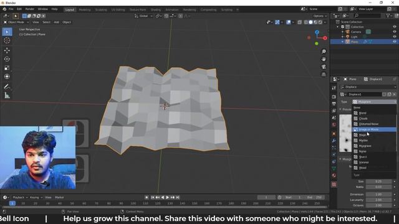The width and height of the screenshot is (399, 224).
Task: Open the Material properties tab
Action: pos(334,175)
